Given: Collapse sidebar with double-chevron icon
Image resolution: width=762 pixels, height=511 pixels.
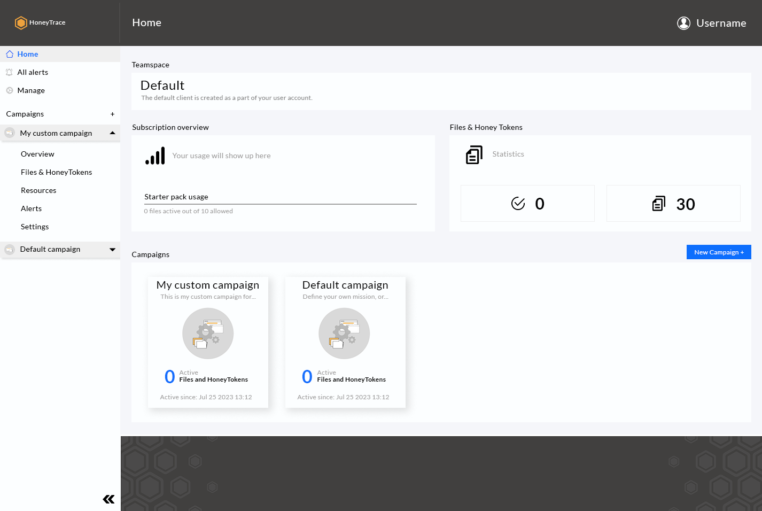Looking at the screenshot, I should (108, 499).
